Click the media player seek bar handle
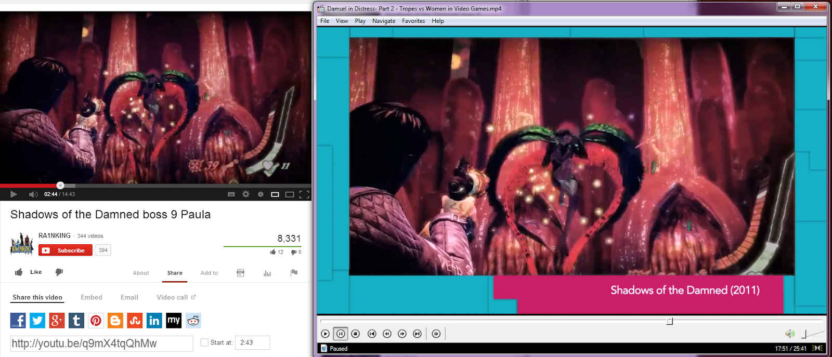Viewport: 832px width, 357px height. tap(669, 321)
